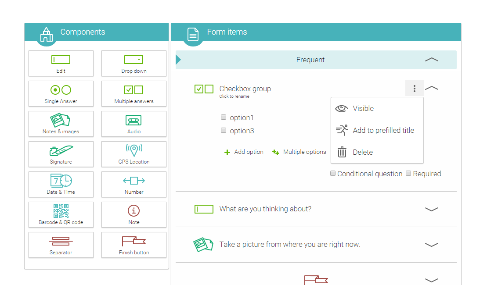Image resolution: width=487 pixels, height=285 pixels.
Task: Collapse the Checkbox group item
Action: 431,89
